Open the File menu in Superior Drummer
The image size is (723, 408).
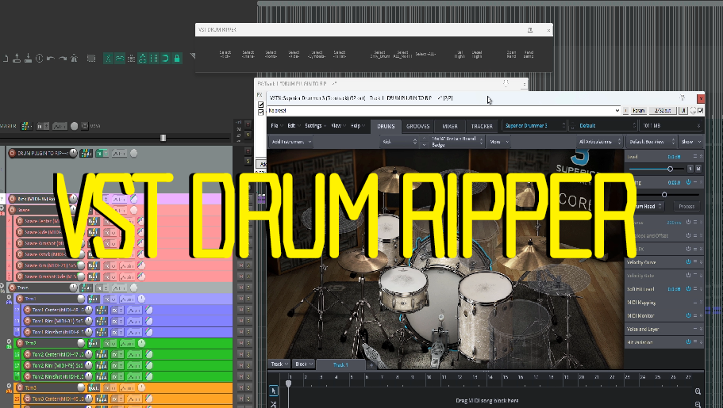[277, 126]
